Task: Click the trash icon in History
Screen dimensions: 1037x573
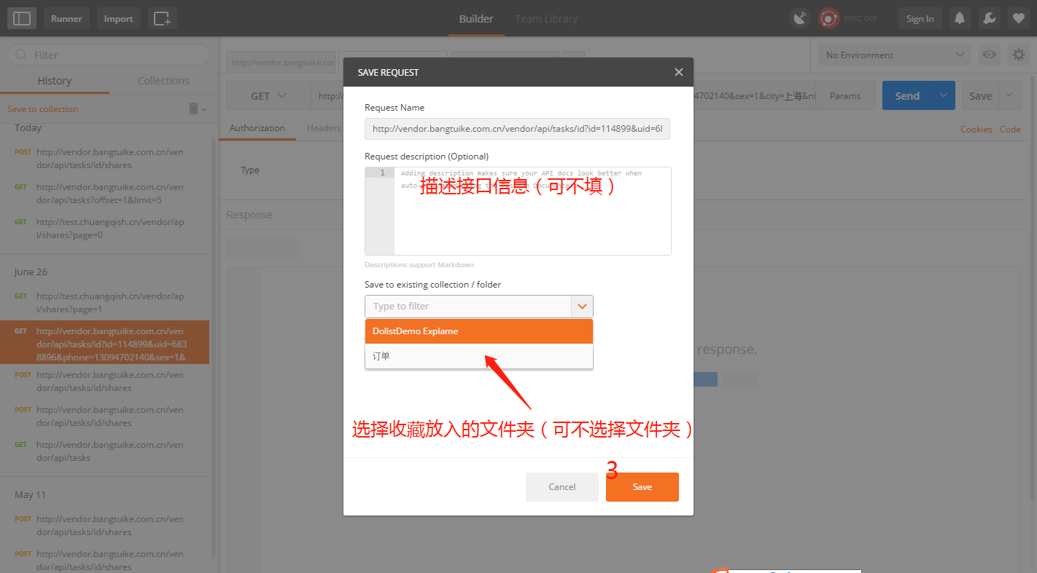Action: click(193, 108)
